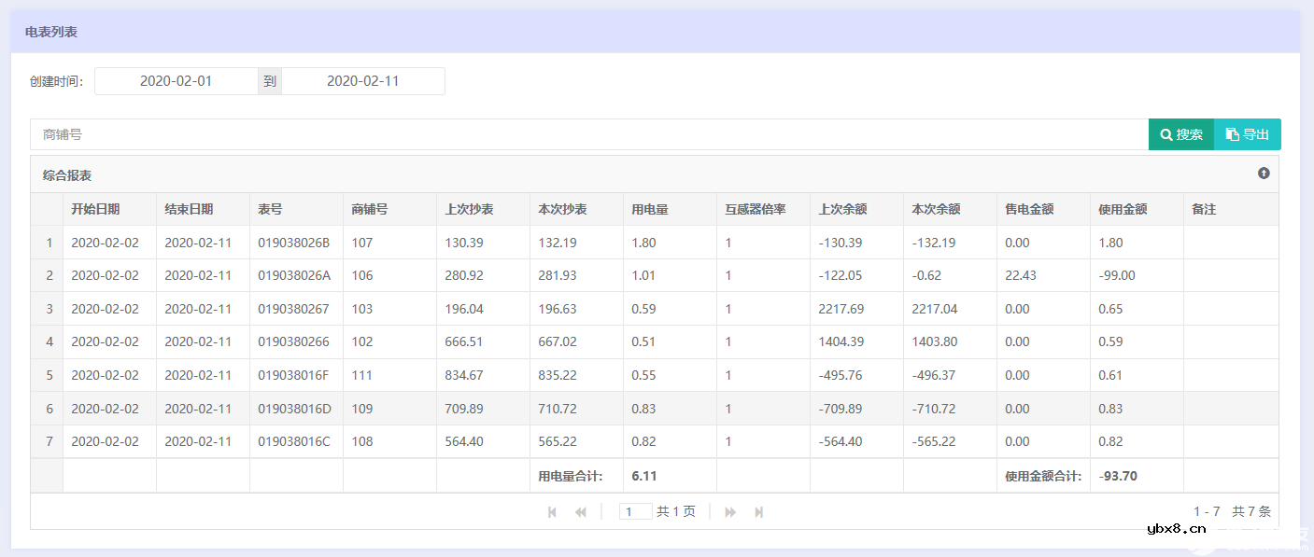This screenshot has width=1314, height=557.
Task: Click the circular up-arrow icon above the table
Action: pyautogui.click(x=1263, y=174)
